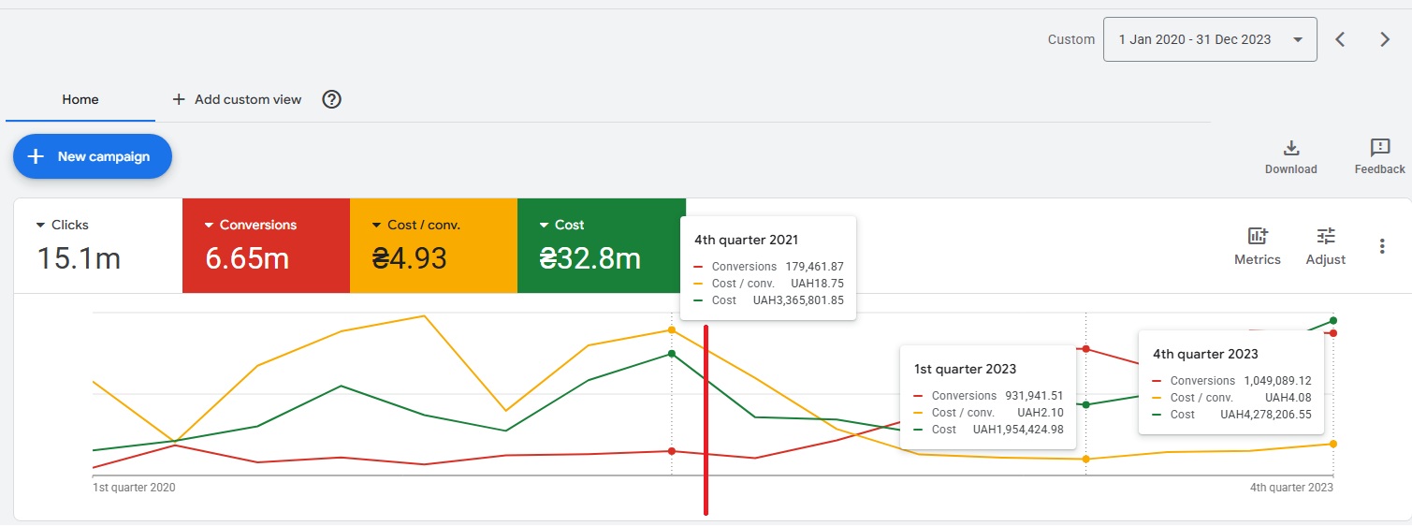The image size is (1412, 526).
Task: Click the red Conversions point at 4th quarter 2021
Action: click(x=672, y=451)
